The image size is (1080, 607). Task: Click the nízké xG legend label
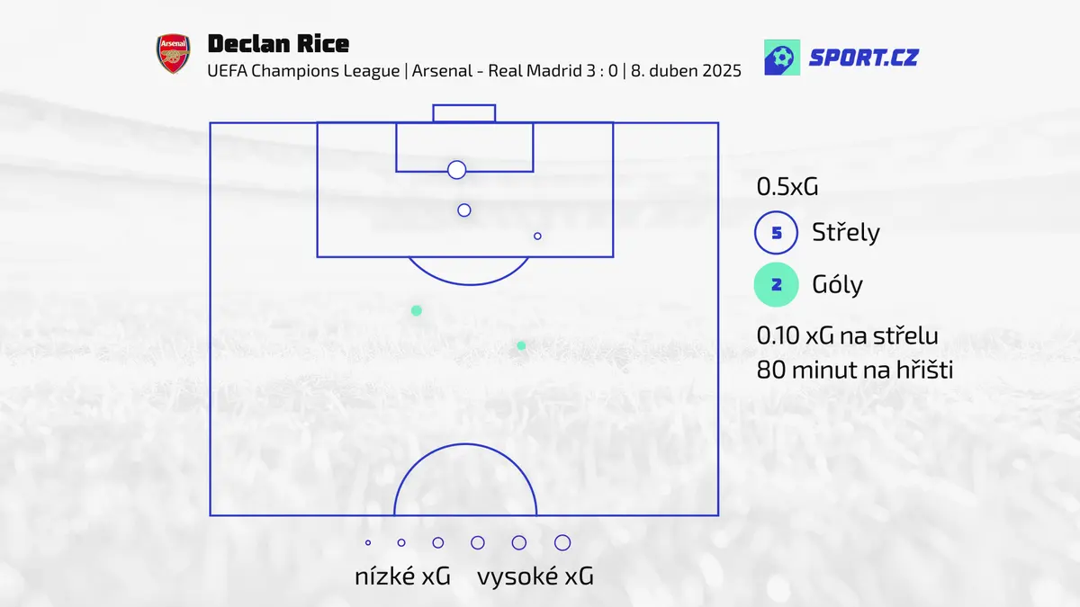[x=402, y=576]
